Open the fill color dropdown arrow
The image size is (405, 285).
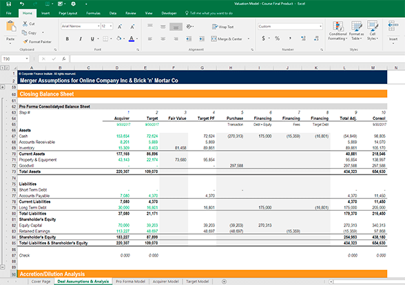tap(124, 39)
